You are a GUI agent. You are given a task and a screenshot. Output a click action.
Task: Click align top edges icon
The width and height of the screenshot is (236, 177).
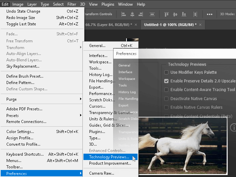pyautogui.click(x=167, y=14)
